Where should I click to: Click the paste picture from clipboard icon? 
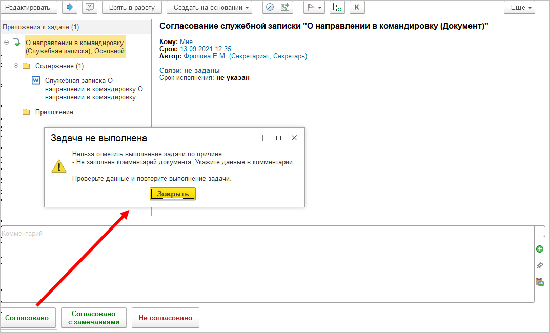point(539,282)
